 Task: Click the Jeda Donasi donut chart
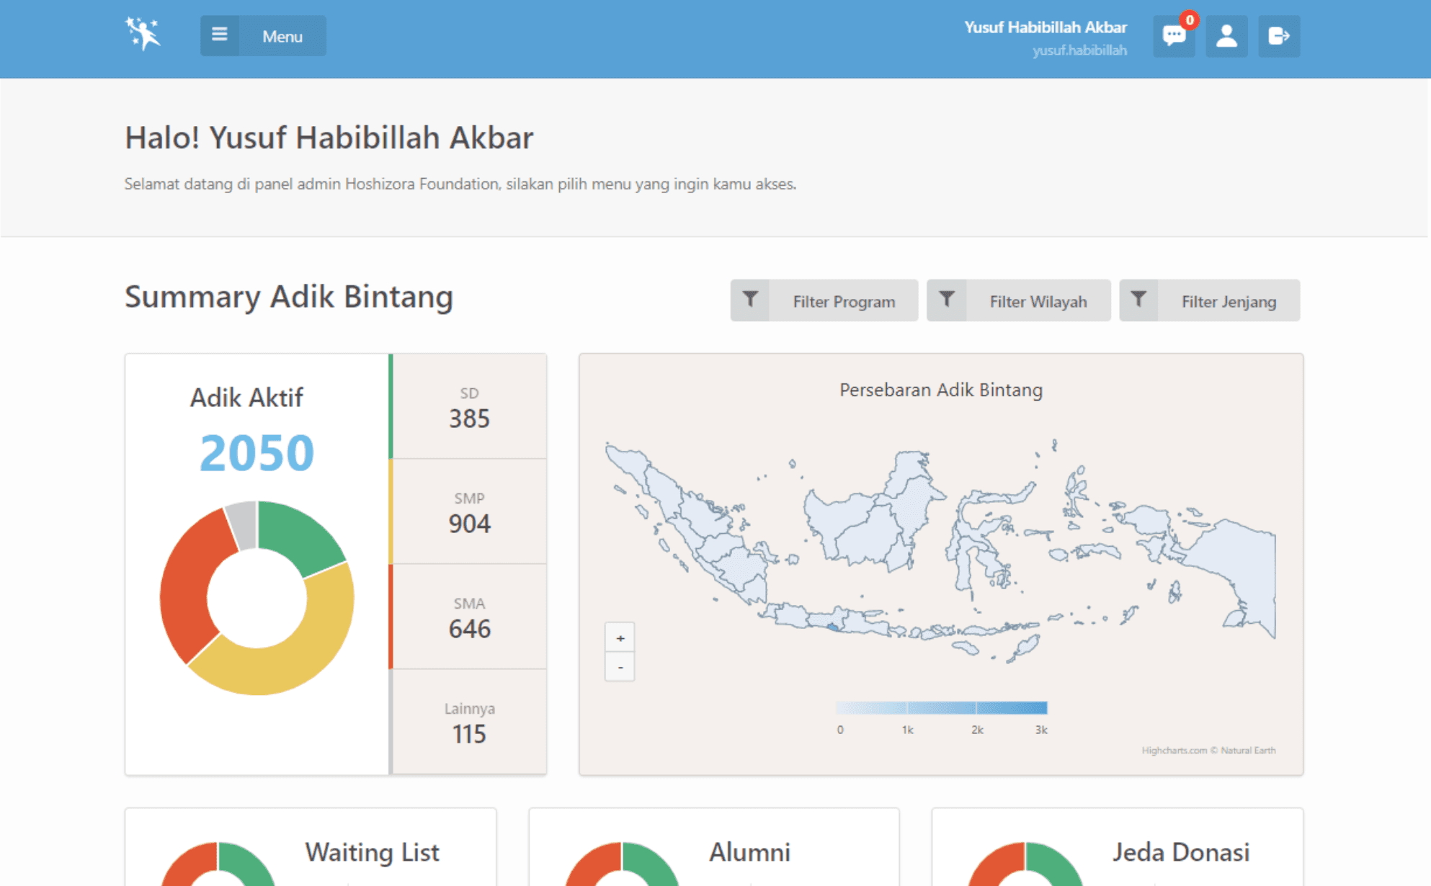point(1025,863)
